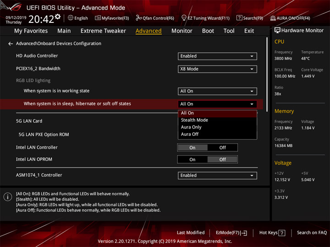Select the Advanced tab
Viewport: 330px width, 247px height.
click(148, 31)
